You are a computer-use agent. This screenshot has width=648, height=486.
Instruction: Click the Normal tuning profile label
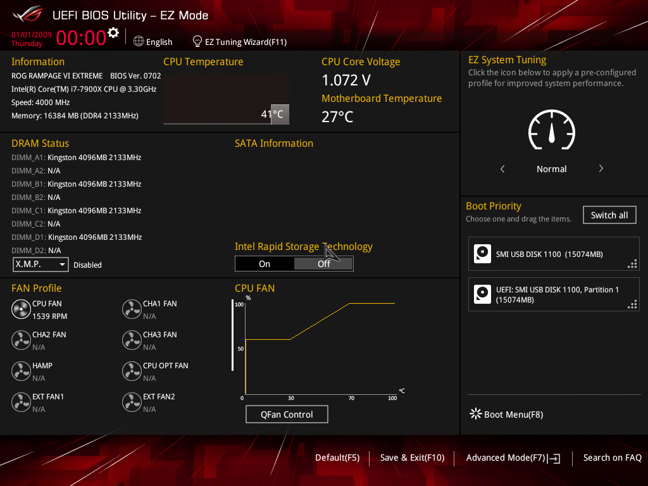point(551,168)
